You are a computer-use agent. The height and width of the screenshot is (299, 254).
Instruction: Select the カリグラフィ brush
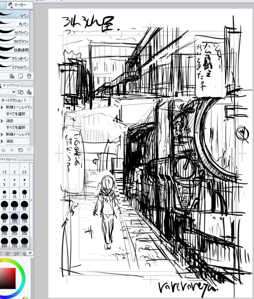tap(15, 40)
